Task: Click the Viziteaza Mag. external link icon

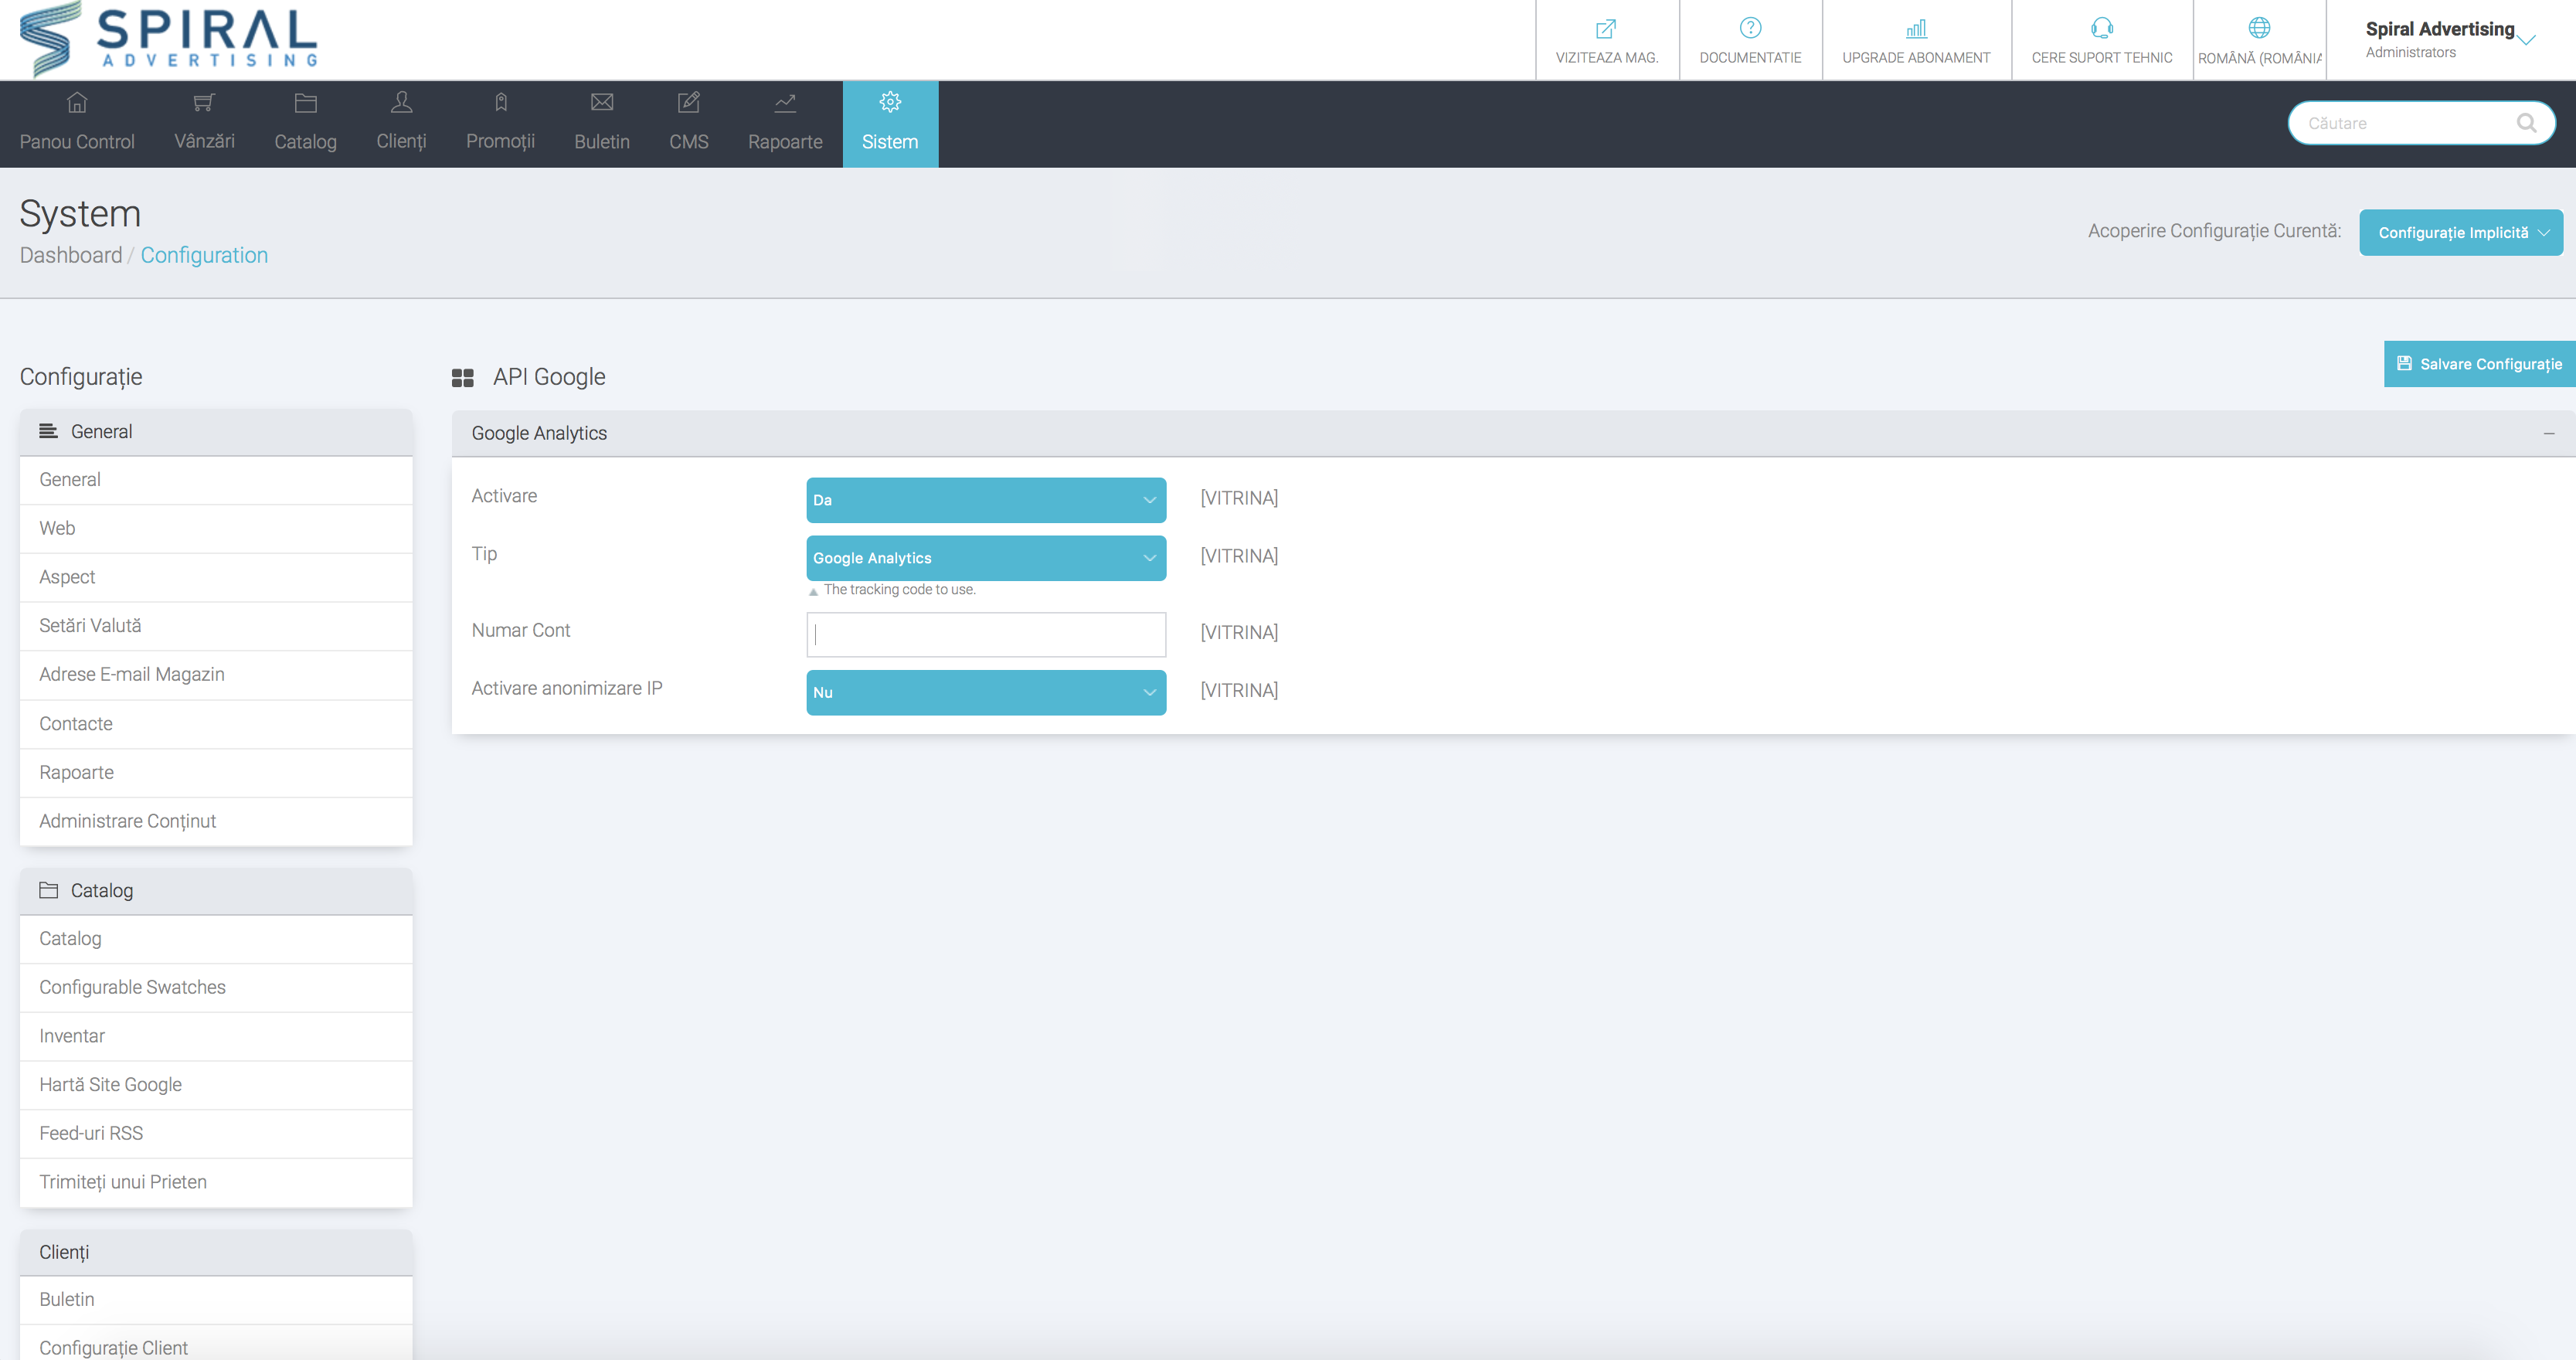Action: pos(1606,28)
